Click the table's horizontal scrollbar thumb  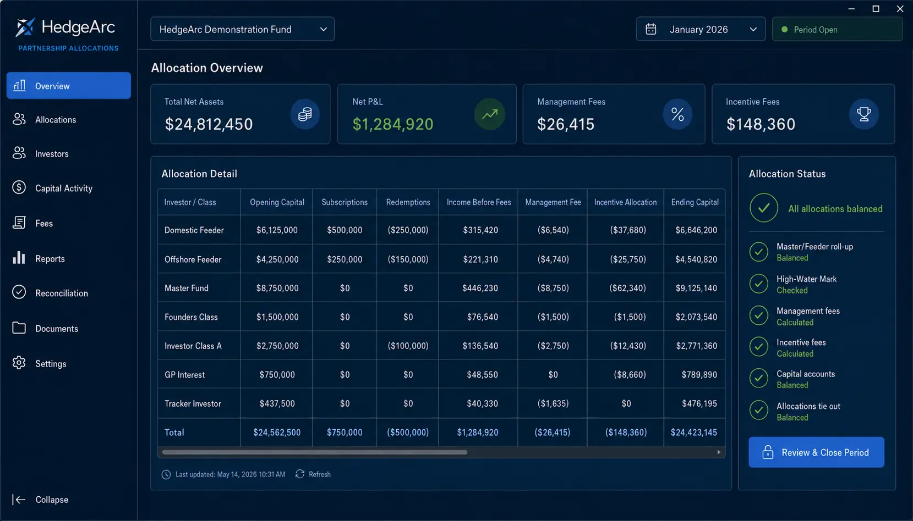point(314,452)
